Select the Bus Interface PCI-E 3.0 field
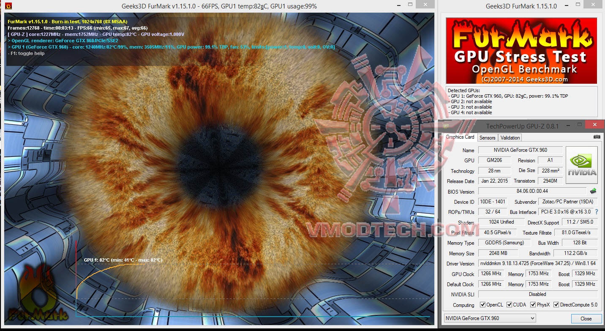605x331 pixels. [x=566, y=212]
